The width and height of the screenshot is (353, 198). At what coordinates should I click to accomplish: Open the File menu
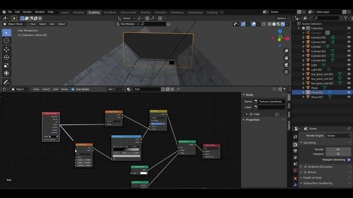(10, 12)
